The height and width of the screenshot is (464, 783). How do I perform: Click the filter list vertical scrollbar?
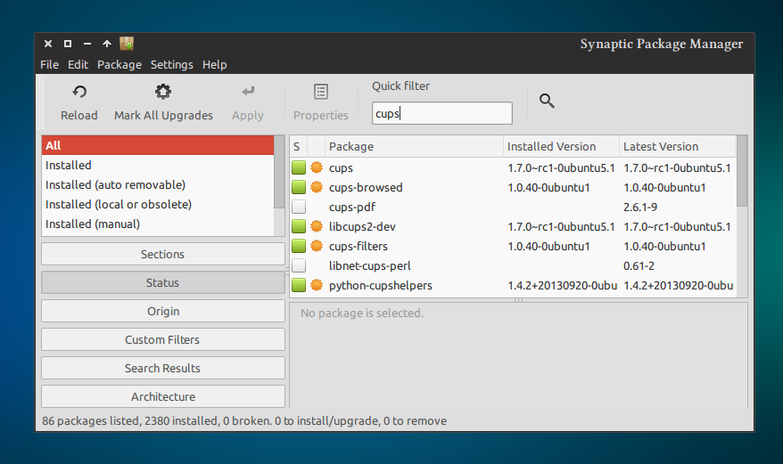279,172
